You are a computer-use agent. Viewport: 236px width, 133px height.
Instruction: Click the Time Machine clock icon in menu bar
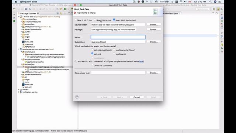click(156, 1)
